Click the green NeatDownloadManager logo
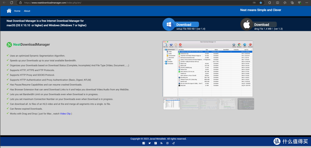This screenshot has width=311, height=148. (x=9, y=45)
